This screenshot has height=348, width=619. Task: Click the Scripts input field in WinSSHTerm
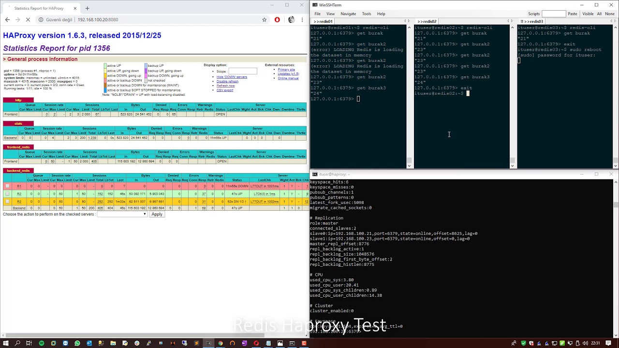pos(554,14)
